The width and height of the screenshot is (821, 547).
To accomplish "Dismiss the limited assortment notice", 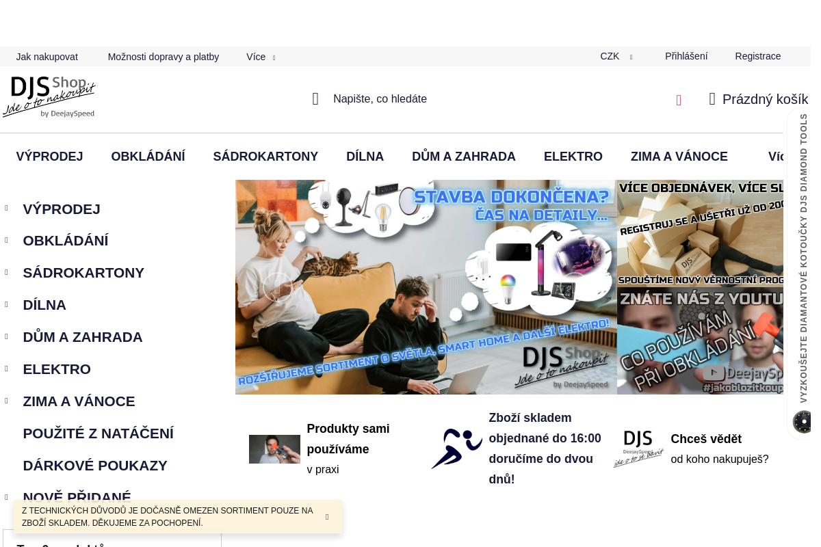I will point(327,517).
